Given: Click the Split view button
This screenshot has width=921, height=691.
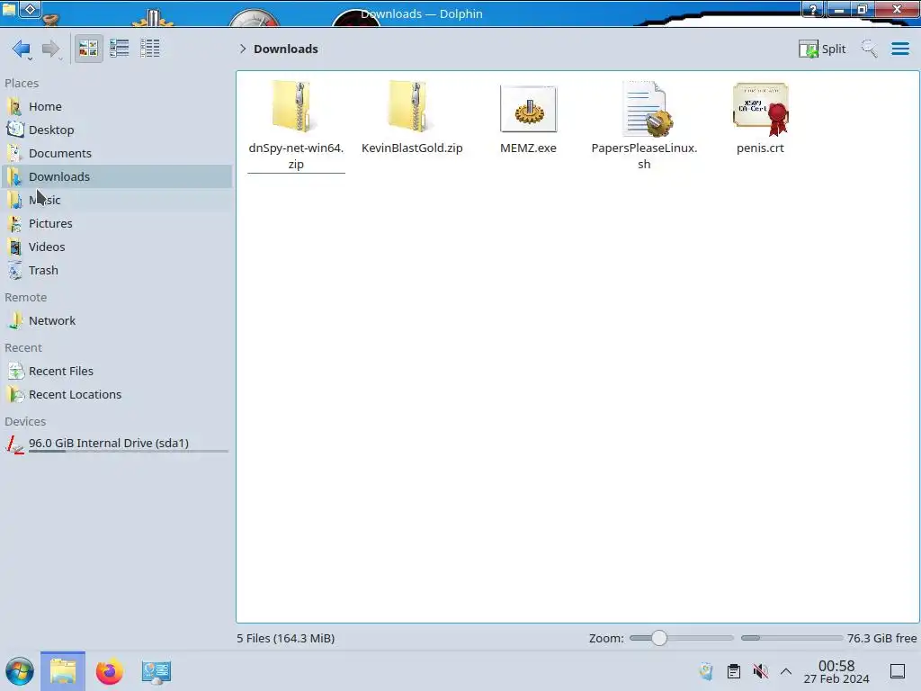Looking at the screenshot, I should point(822,49).
